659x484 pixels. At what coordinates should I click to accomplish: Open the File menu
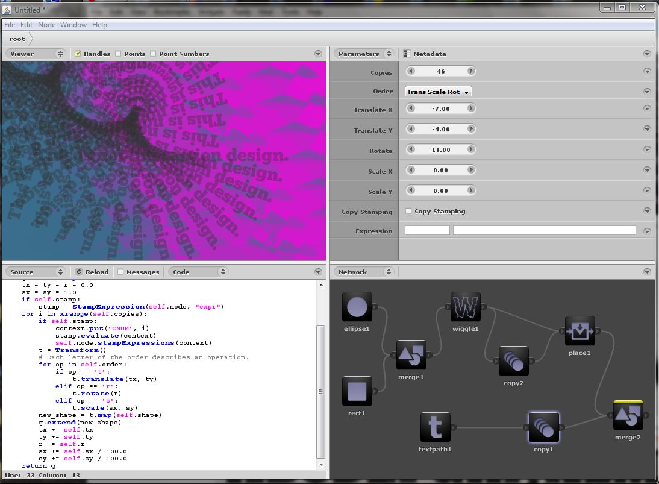click(x=10, y=25)
